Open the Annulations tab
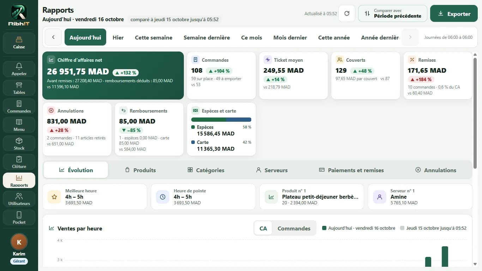The height and width of the screenshot is (271, 482). pyautogui.click(x=436, y=170)
